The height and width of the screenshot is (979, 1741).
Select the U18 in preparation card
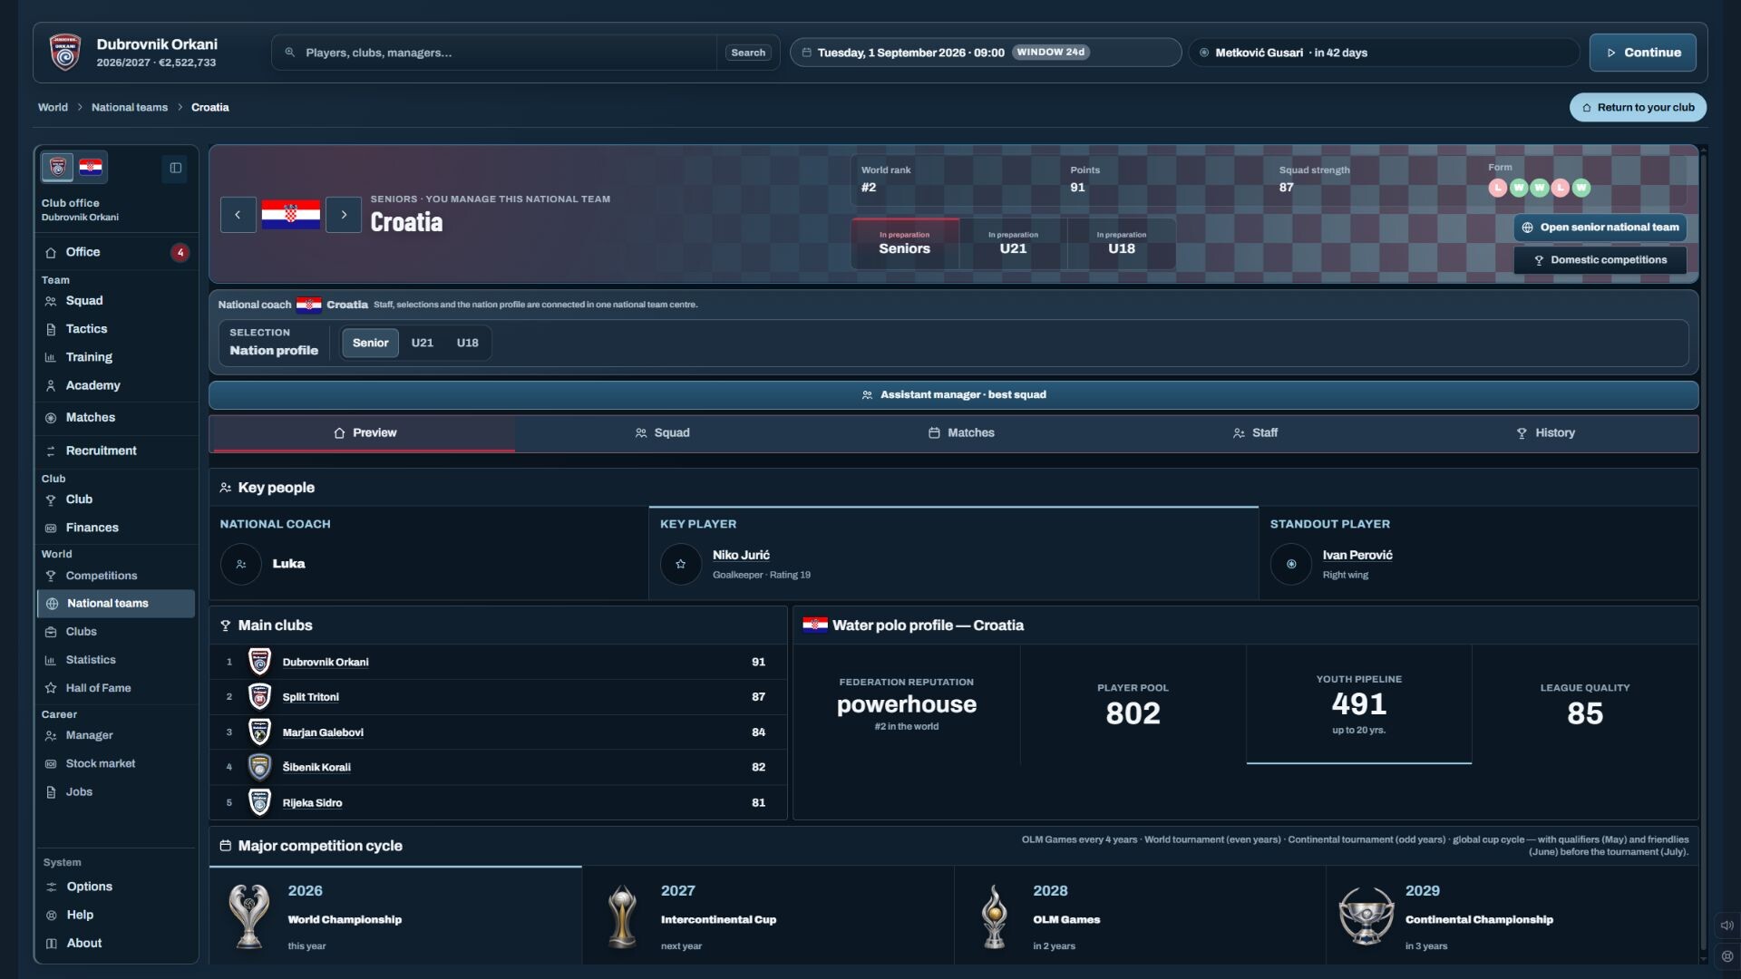[x=1122, y=243]
